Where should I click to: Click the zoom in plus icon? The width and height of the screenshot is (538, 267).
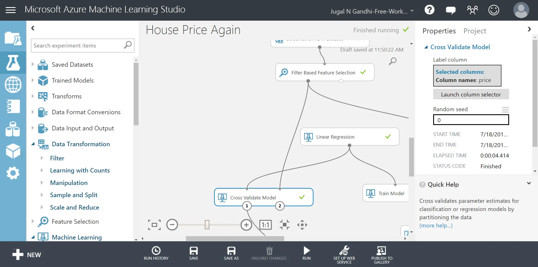(246, 225)
